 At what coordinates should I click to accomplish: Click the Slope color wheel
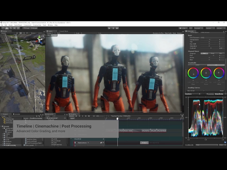point(193,73)
